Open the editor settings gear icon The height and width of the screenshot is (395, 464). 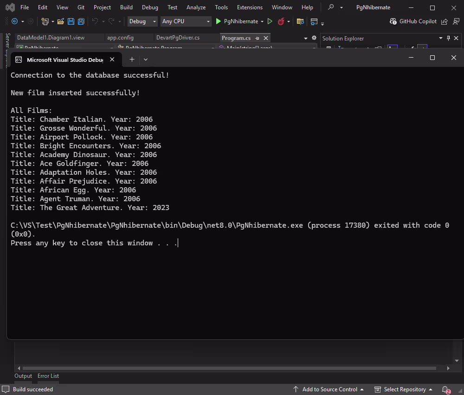pyautogui.click(x=314, y=38)
